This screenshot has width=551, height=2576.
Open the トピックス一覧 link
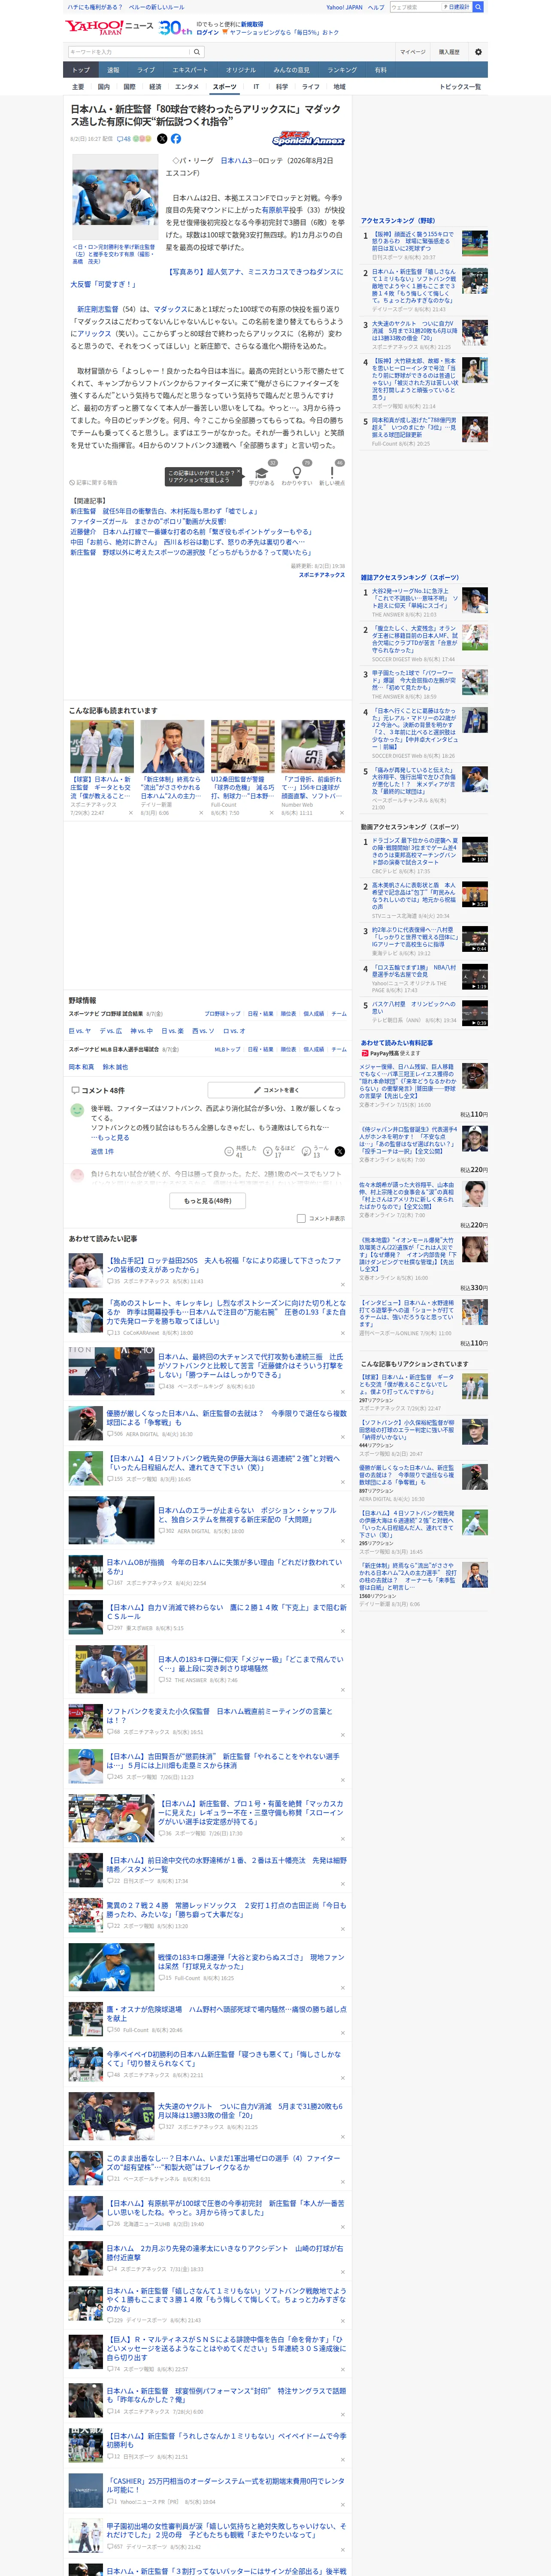click(x=460, y=87)
